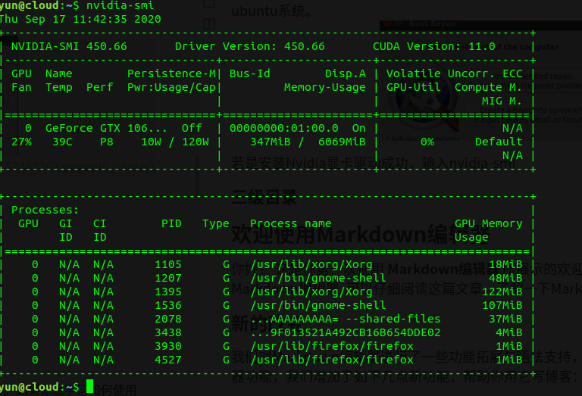
Task: Click memory used value '347MiB'
Action: pos(271,142)
